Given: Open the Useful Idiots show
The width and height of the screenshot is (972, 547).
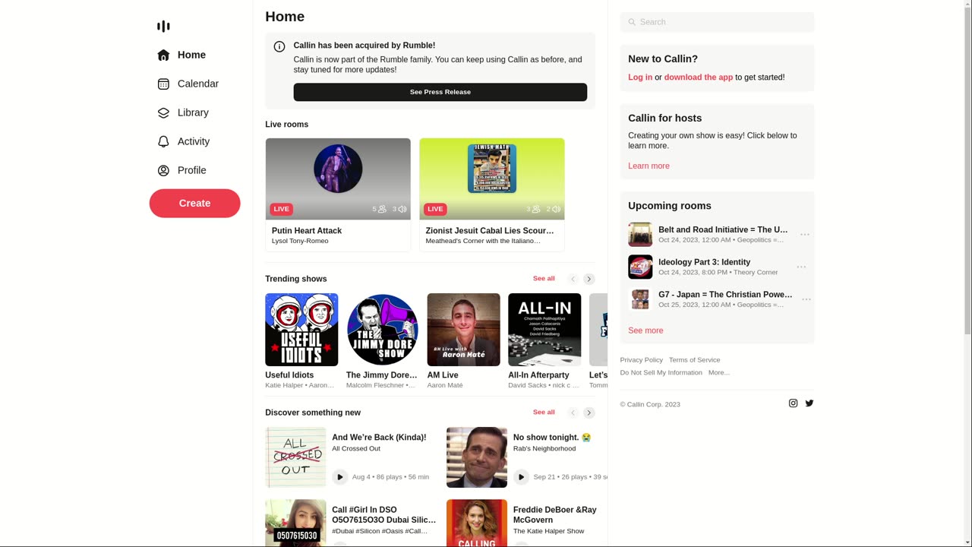Looking at the screenshot, I should pos(301,330).
